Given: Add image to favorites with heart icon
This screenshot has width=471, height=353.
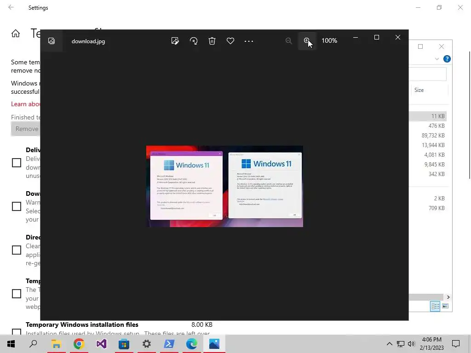Looking at the screenshot, I should [x=230, y=41].
